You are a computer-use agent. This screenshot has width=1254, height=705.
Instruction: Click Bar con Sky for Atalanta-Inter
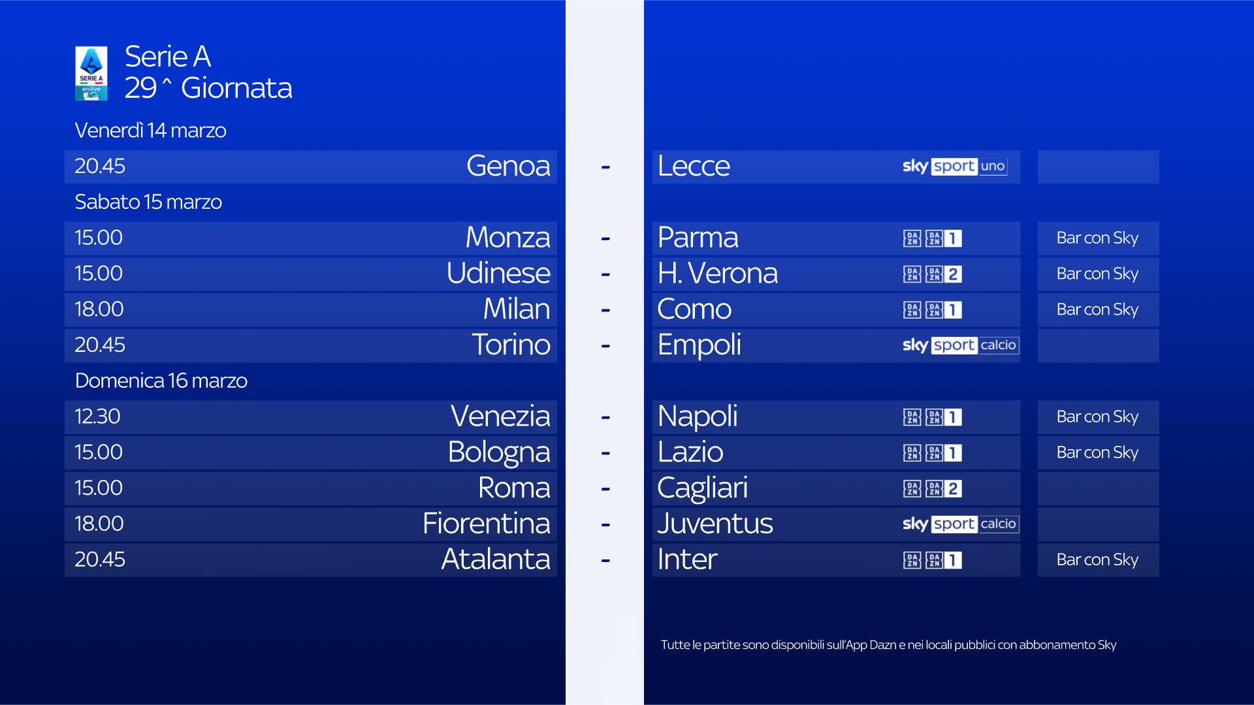(x=1097, y=560)
